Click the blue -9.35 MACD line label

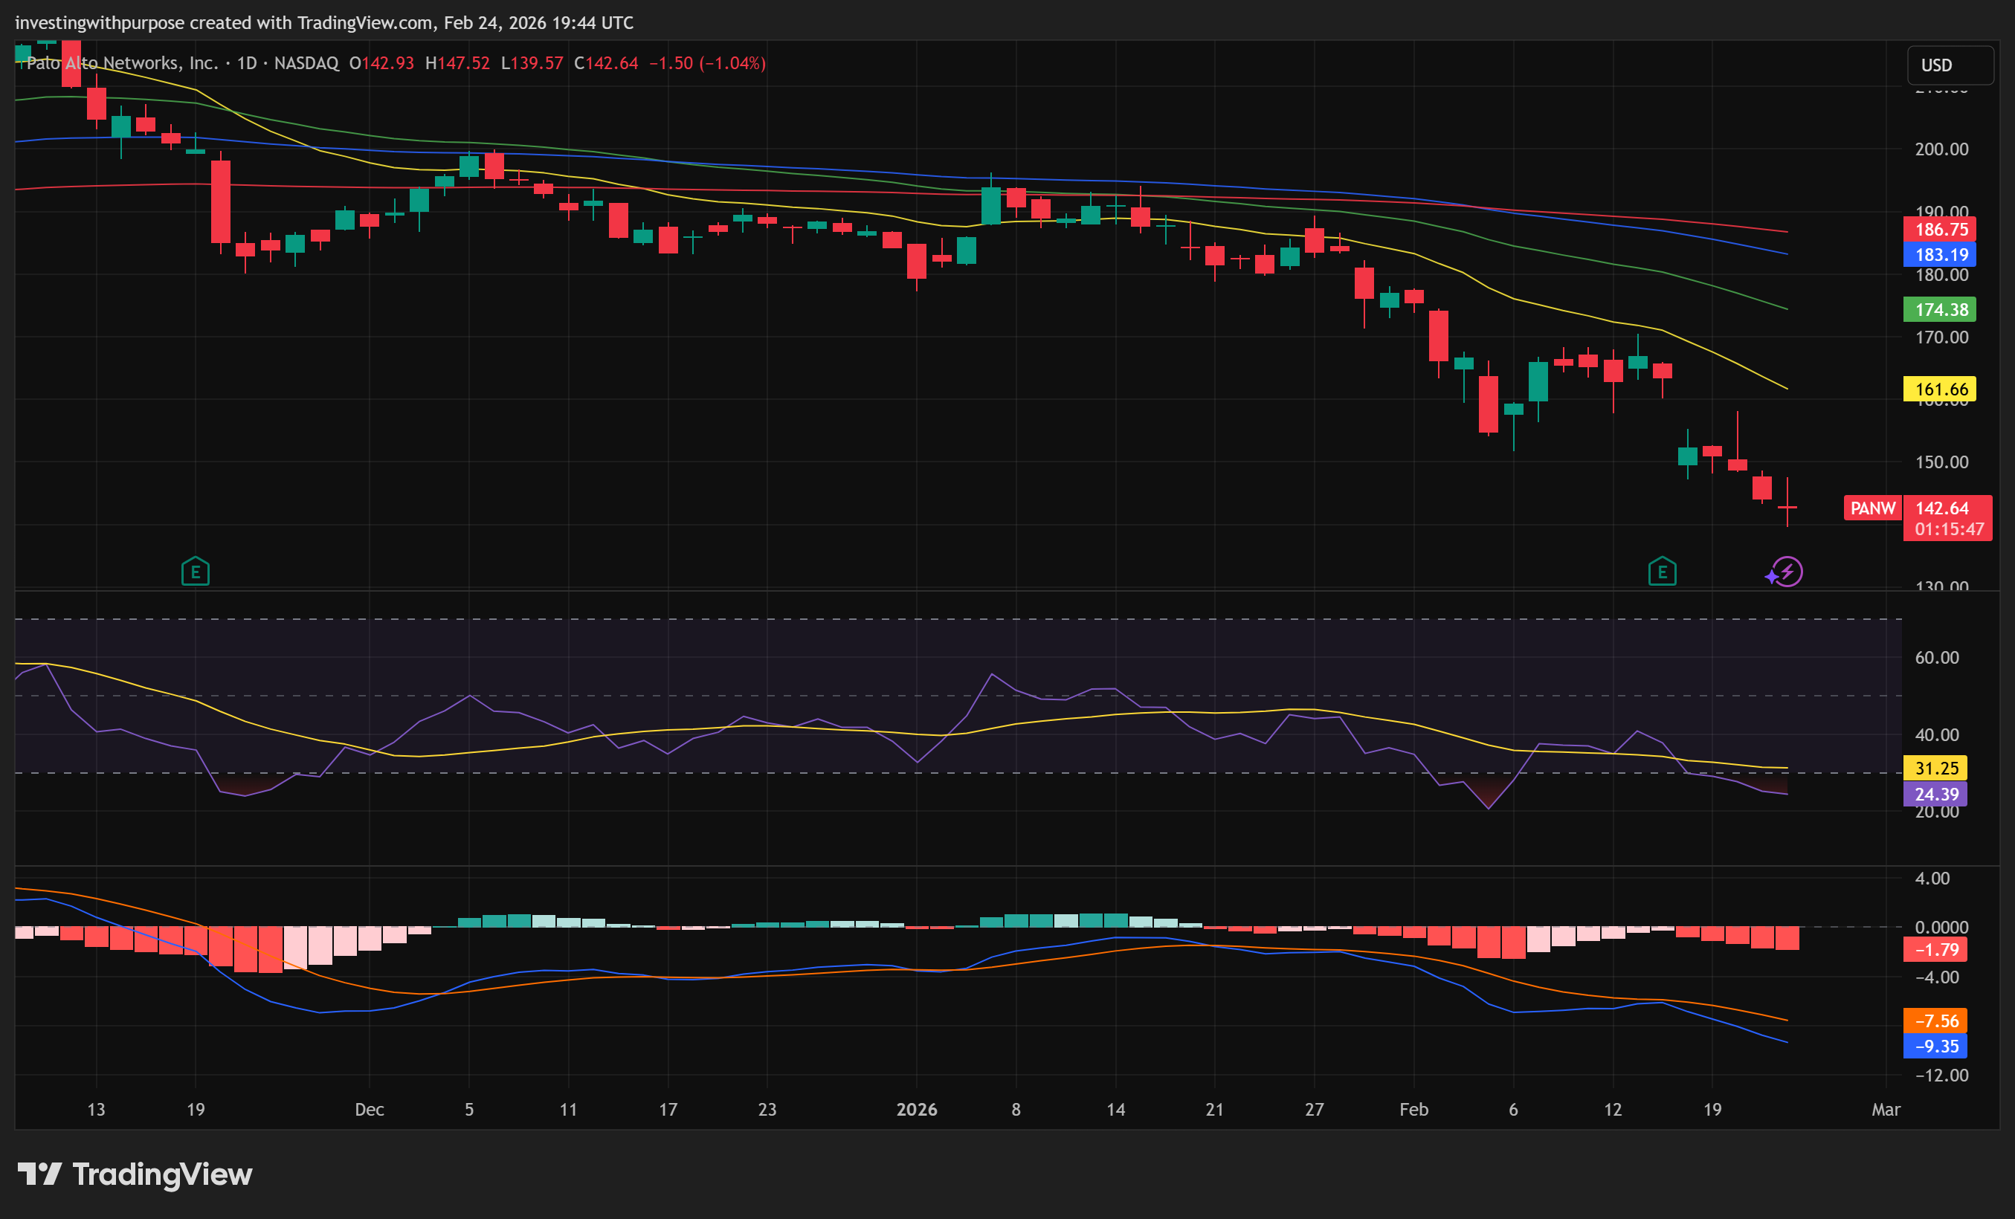(x=1935, y=1046)
